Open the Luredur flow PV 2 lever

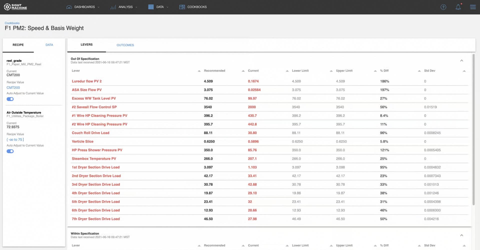point(87,81)
